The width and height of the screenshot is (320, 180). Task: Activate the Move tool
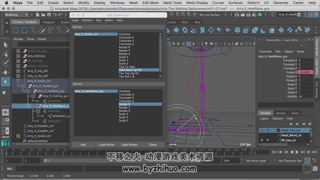[x=5, y=73]
